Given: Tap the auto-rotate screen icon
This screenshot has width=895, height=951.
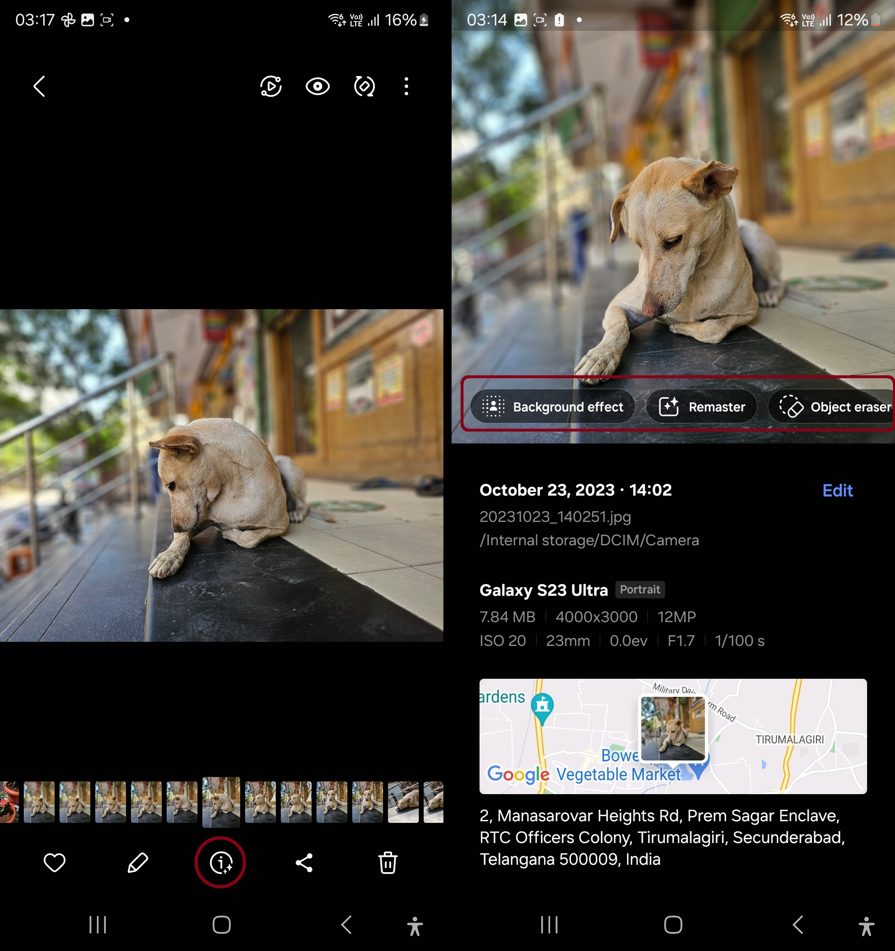Looking at the screenshot, I should [x=364, y=87].
